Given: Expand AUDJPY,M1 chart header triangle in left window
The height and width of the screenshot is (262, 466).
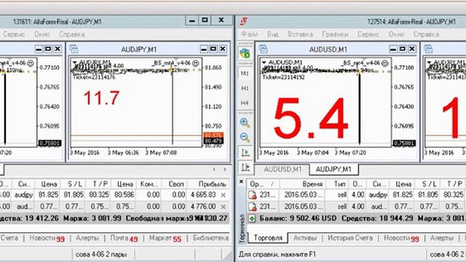Looking at the screenshot, I should click(74, 63).
